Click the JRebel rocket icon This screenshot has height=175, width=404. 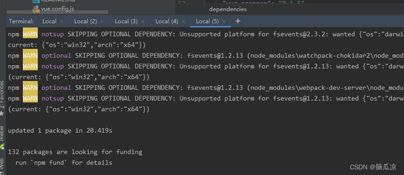click(2, 146)
